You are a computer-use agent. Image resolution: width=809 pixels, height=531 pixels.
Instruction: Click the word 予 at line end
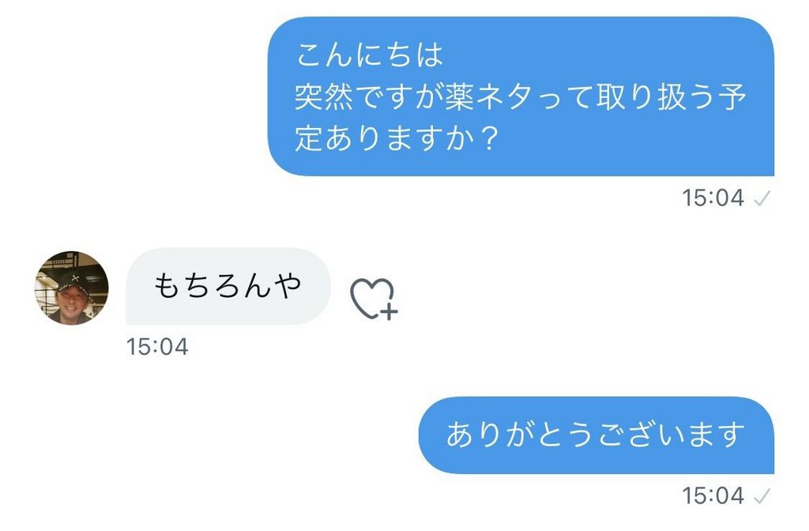pyautogui.click(x=731, y=97)
